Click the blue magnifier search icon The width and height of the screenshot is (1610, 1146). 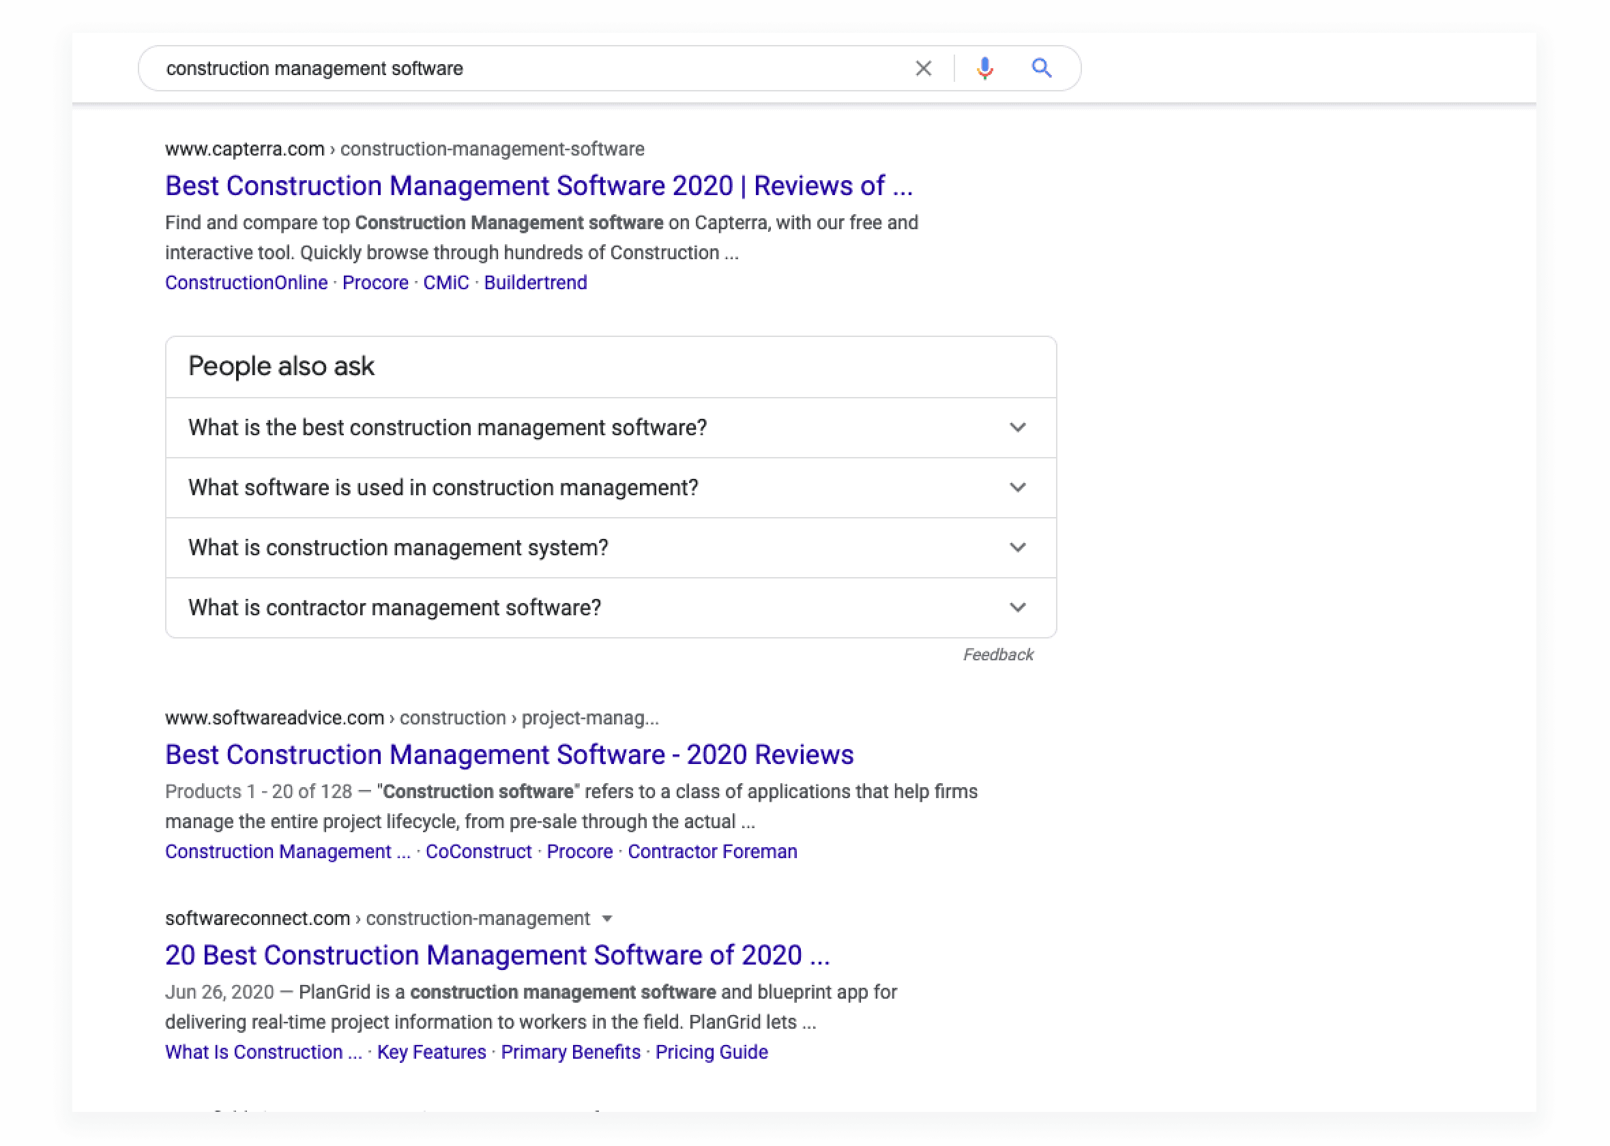(1041, 68)
